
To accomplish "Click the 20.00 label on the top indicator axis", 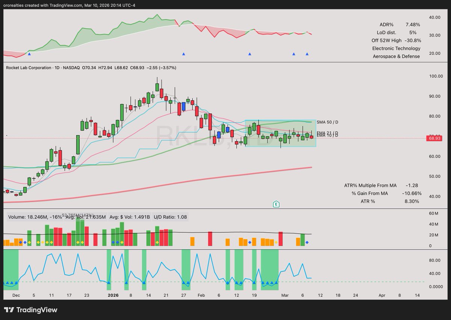I will tap(434, 53).
